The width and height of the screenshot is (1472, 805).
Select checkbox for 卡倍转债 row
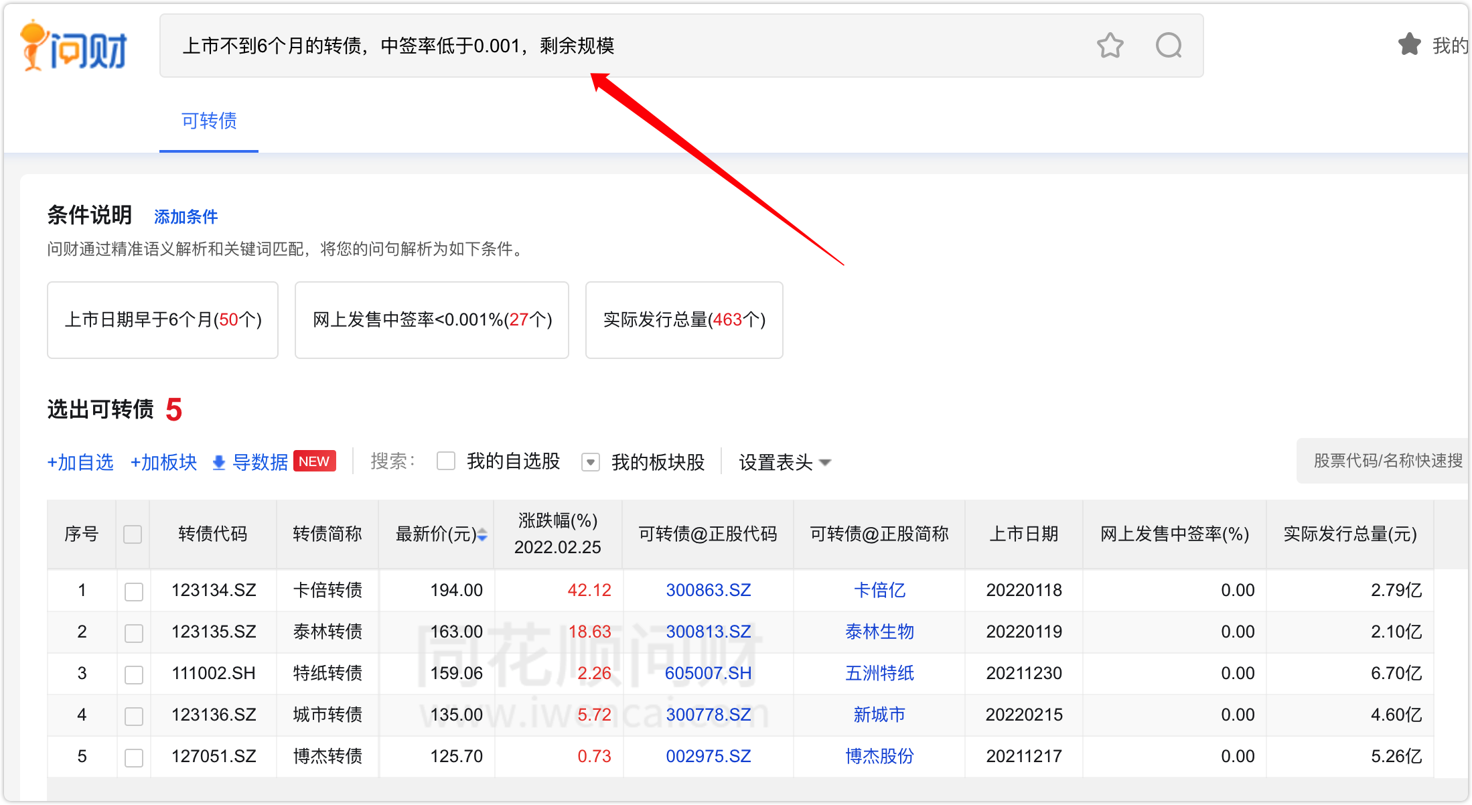pos(134,591)
